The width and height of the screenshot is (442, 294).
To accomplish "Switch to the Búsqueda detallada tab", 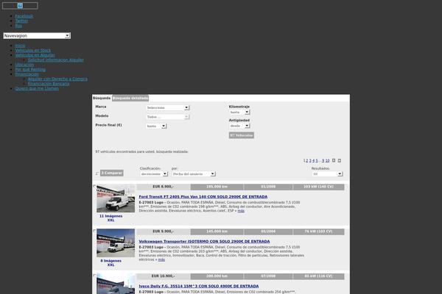I will coord(130,98).
